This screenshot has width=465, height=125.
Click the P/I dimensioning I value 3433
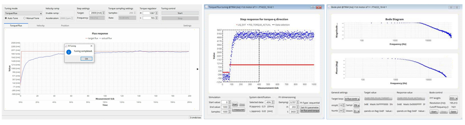294,112
